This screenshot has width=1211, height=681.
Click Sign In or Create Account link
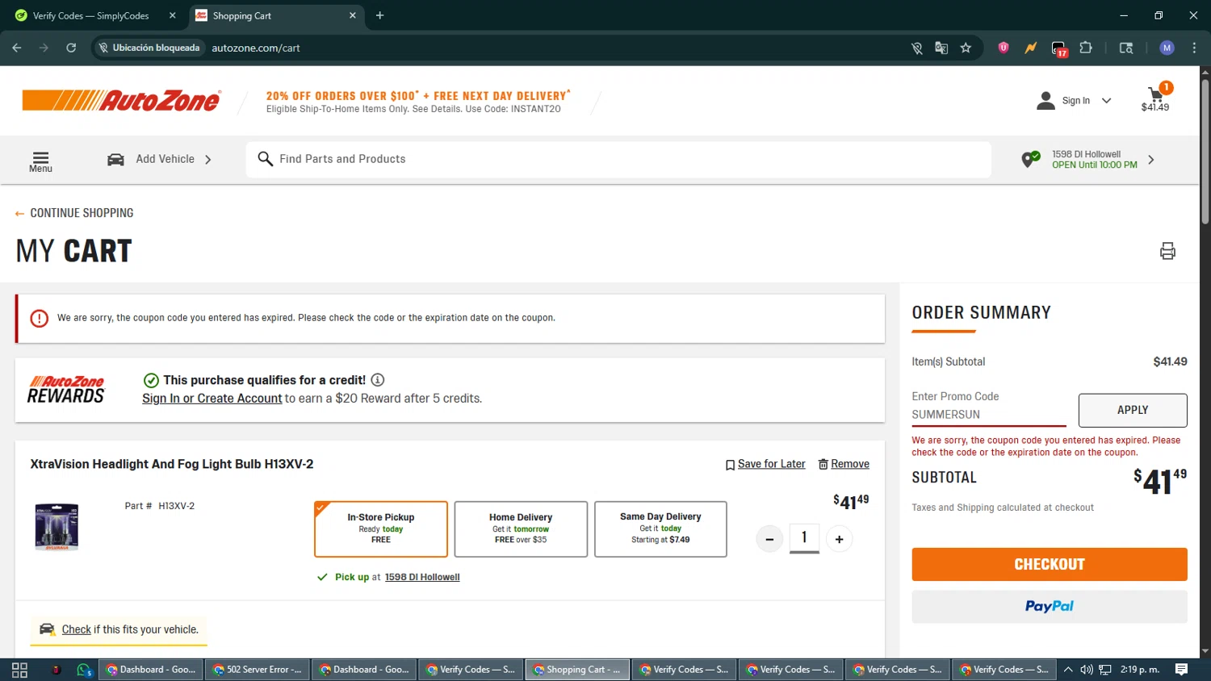[212, 399]
